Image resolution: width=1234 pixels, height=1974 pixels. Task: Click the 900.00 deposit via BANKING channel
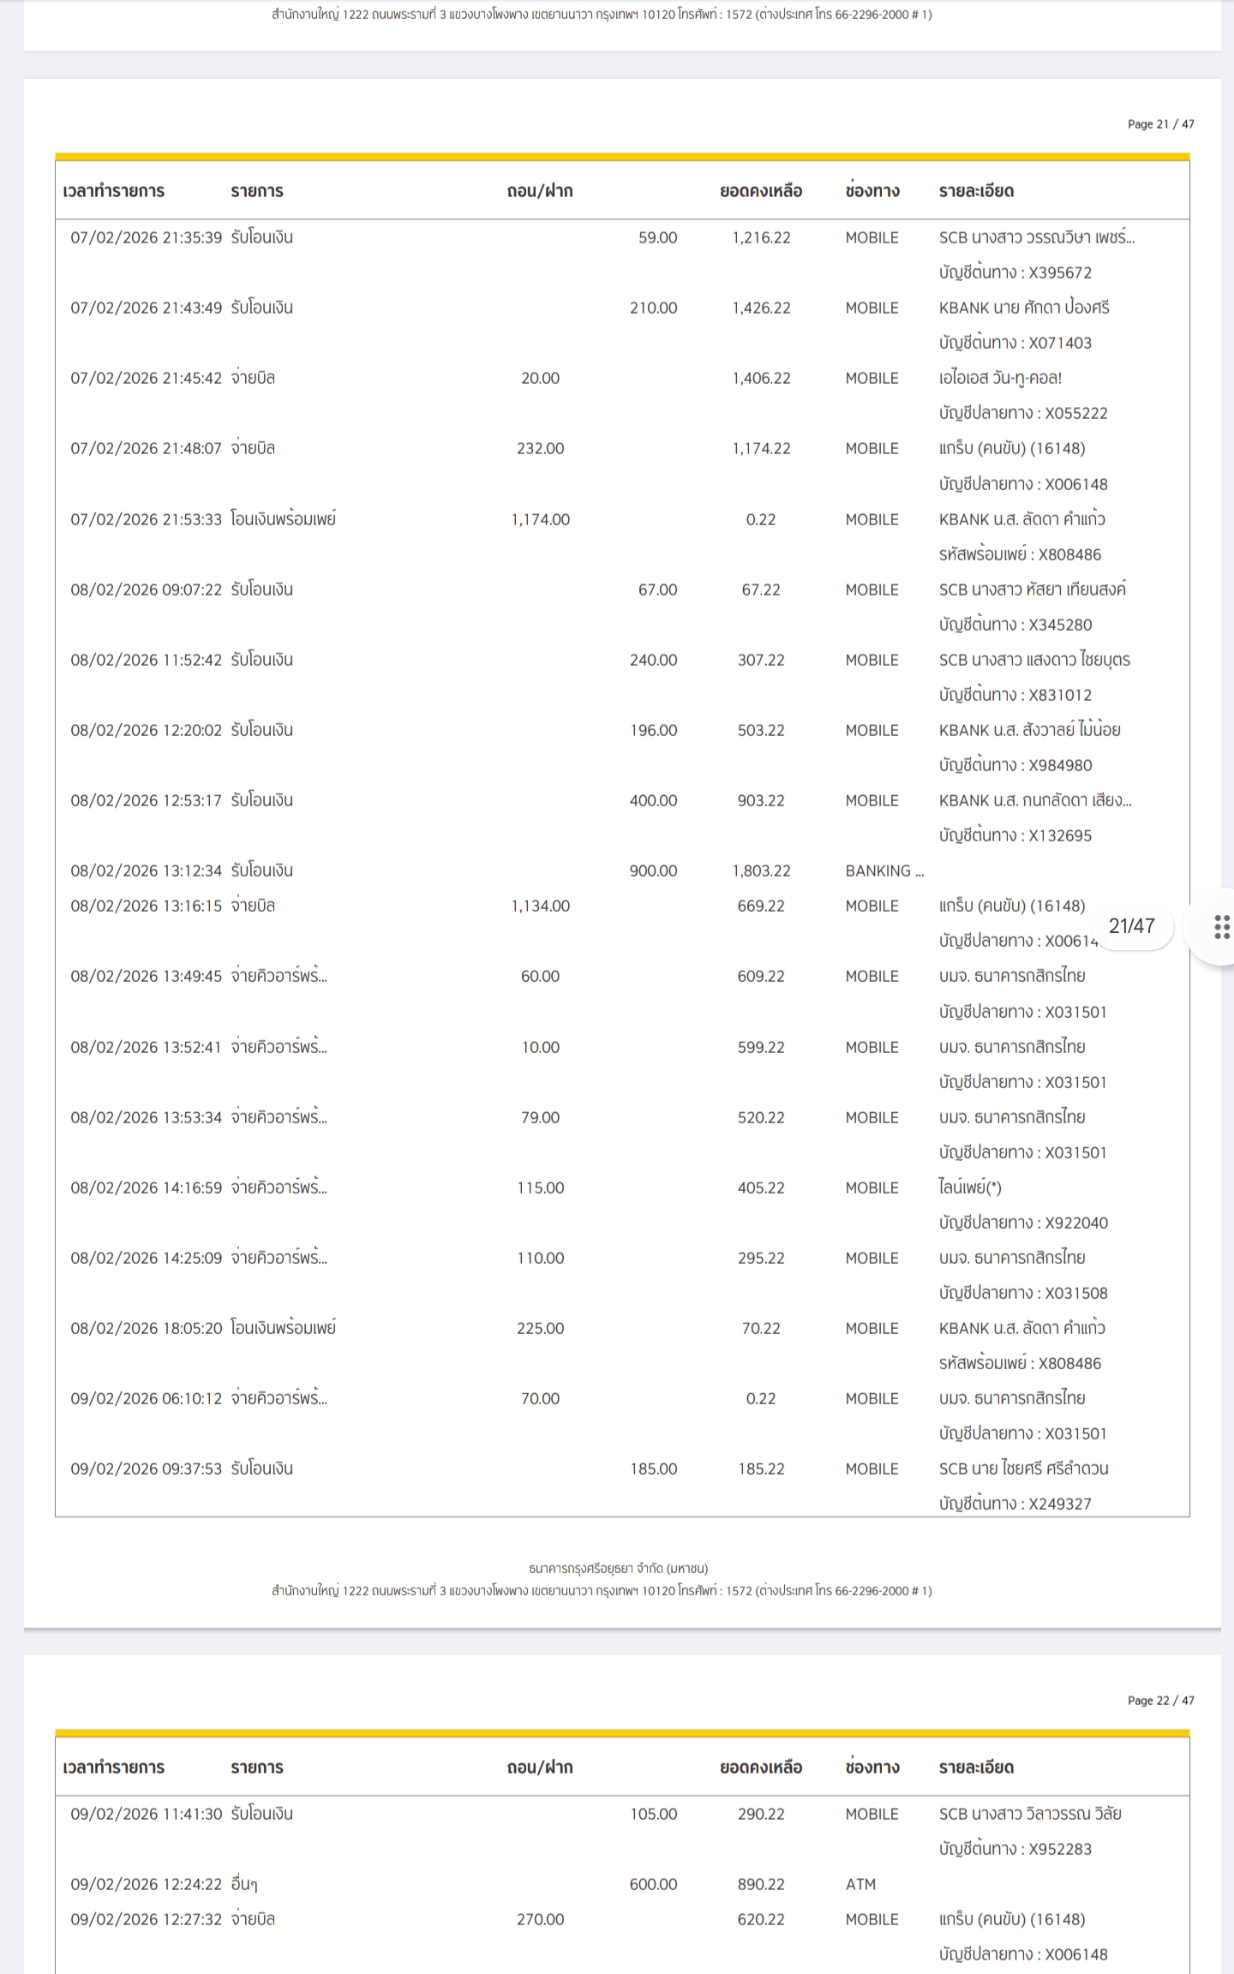(x=653, y=870)
